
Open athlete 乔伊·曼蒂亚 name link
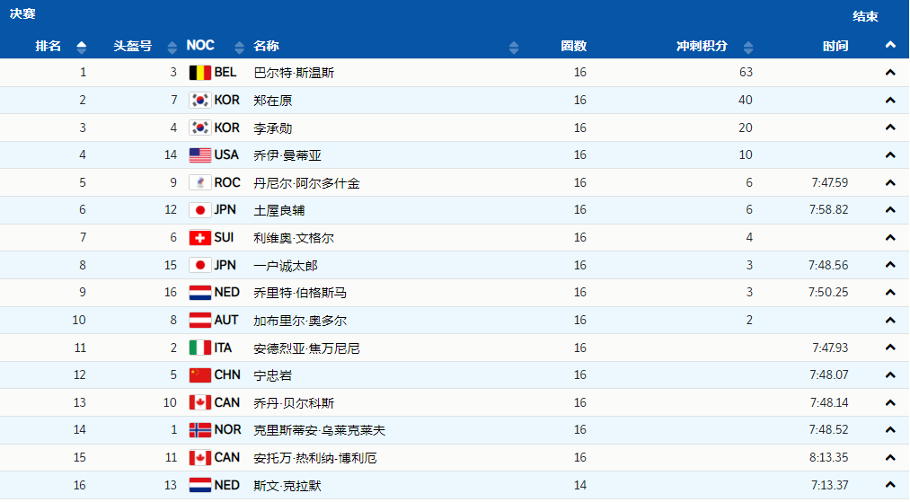tap(287, 155)
